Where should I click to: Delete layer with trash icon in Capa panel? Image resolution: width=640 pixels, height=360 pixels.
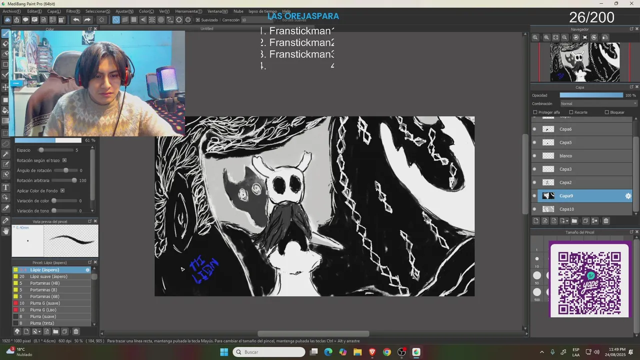click(605, 221)
